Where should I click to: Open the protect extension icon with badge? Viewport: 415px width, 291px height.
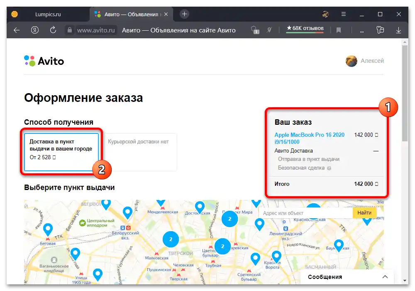255,30
